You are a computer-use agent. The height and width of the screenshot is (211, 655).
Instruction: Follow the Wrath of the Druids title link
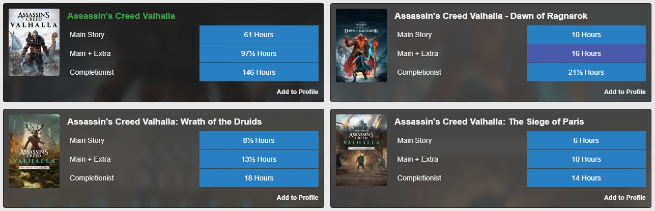click(x=164, y=122)
